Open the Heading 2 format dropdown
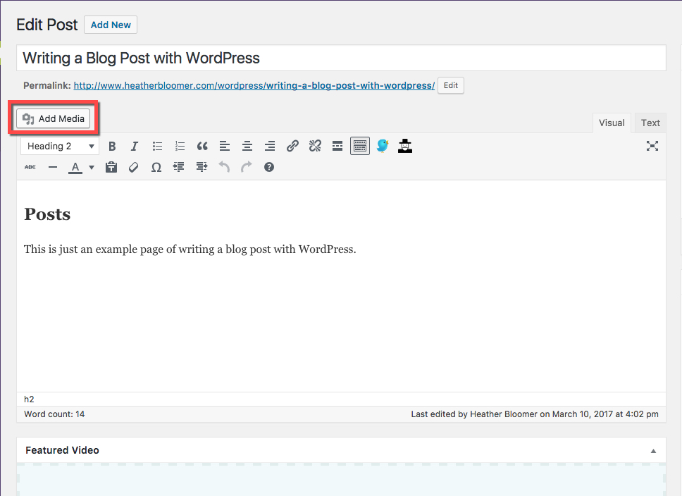682x496 pixels. (60, 146)
